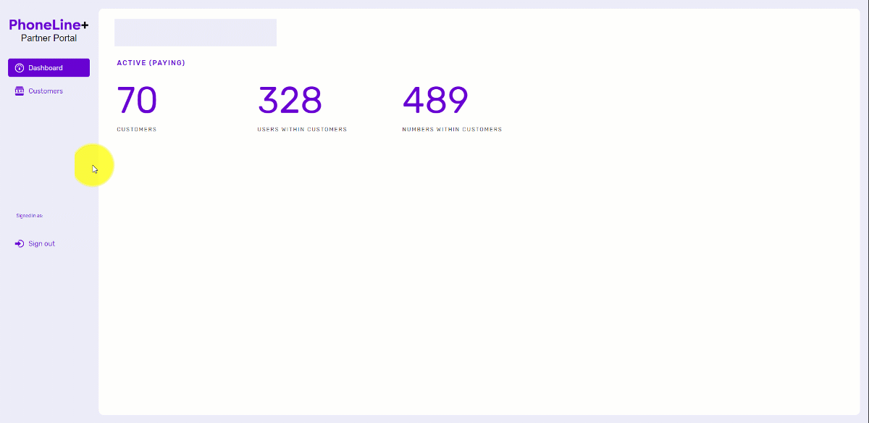Click the ACTIVE (PAYING) section heading
The width and height of the screenshot is (869, 423).
click(x=151, y=63)
